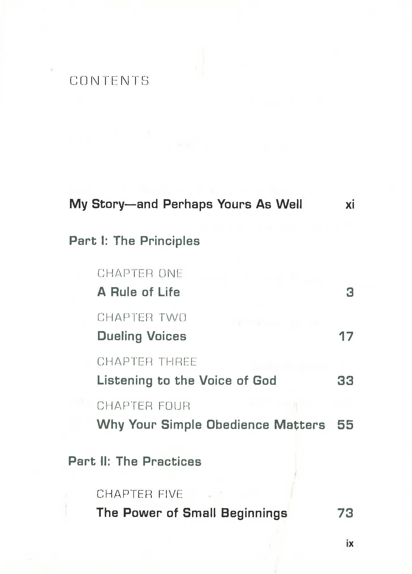This screenshot has height=574, width=412.
Task: Open the "Dueling Voices" chapter
Action: pos(142,336)
